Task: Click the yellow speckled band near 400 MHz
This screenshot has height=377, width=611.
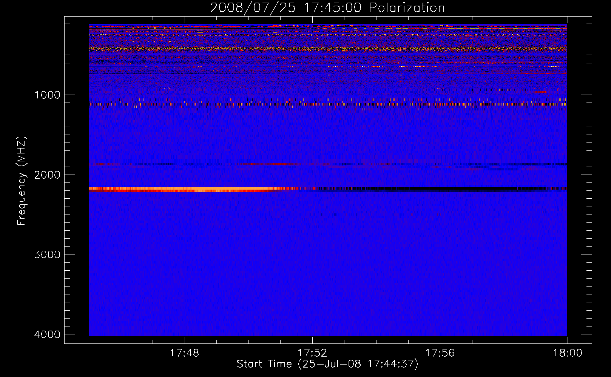Action: click(328, 48)
